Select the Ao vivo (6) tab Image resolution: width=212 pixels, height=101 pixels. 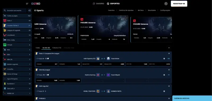pos(46,48)
